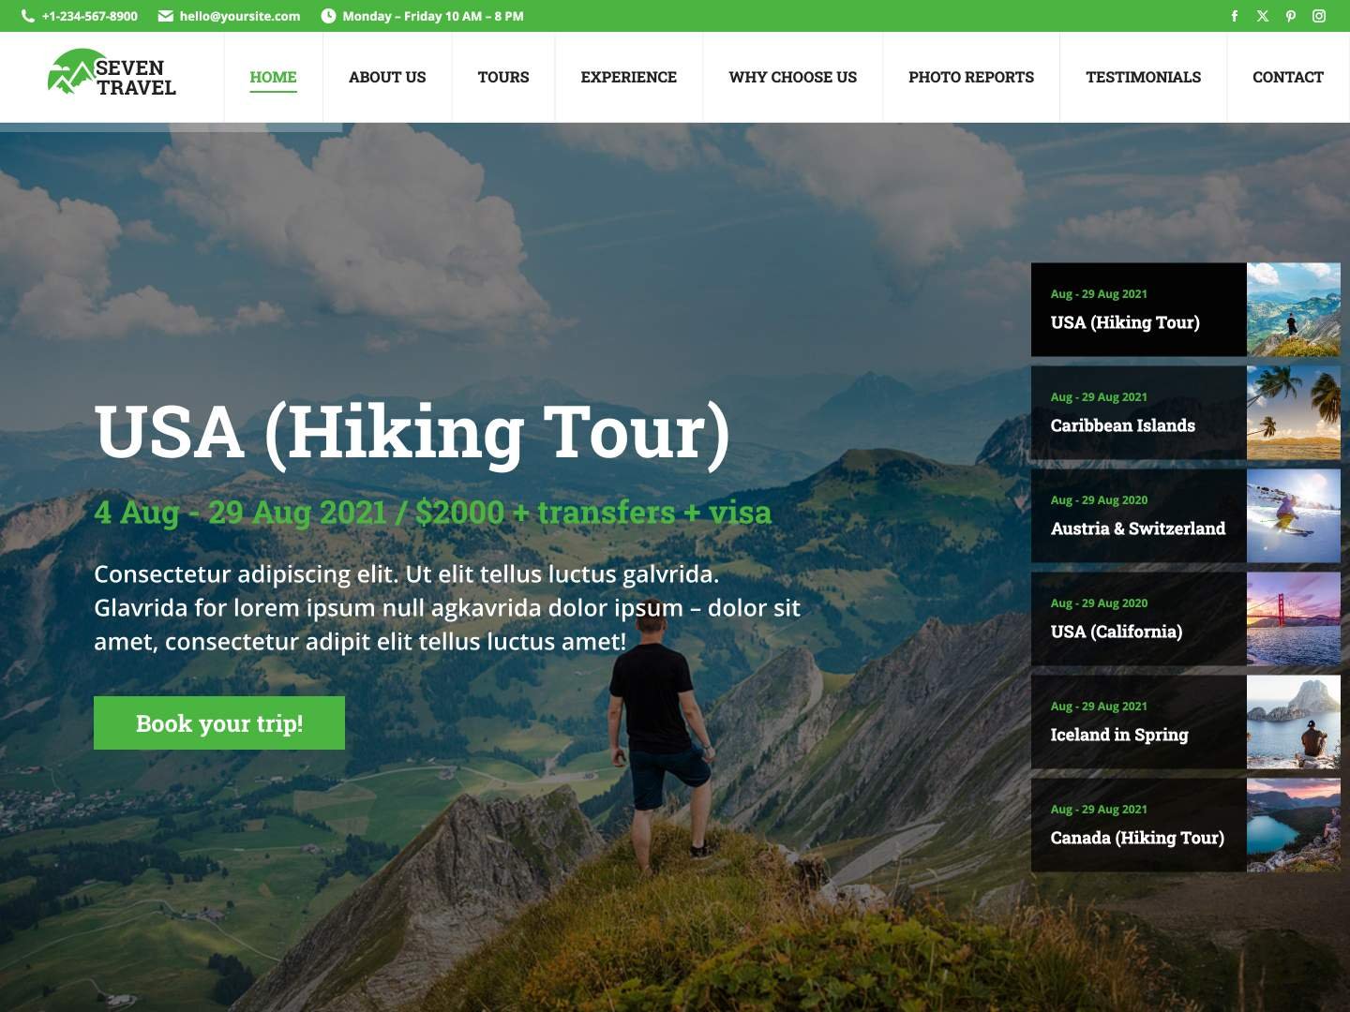The image size is (1350, 1012).
Task: Open the Tours menu item
Action: (x=503, y=77)
